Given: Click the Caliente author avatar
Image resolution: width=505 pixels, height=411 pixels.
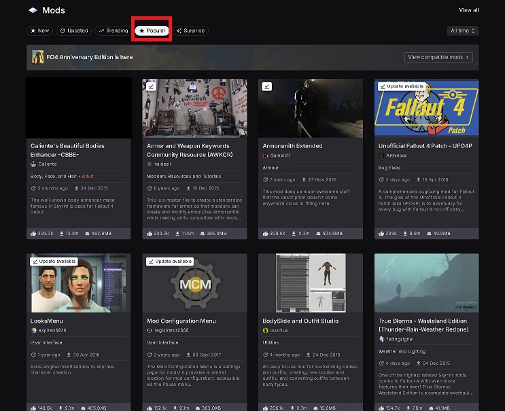Looking at the screenshot, I should tap(33, 164).
